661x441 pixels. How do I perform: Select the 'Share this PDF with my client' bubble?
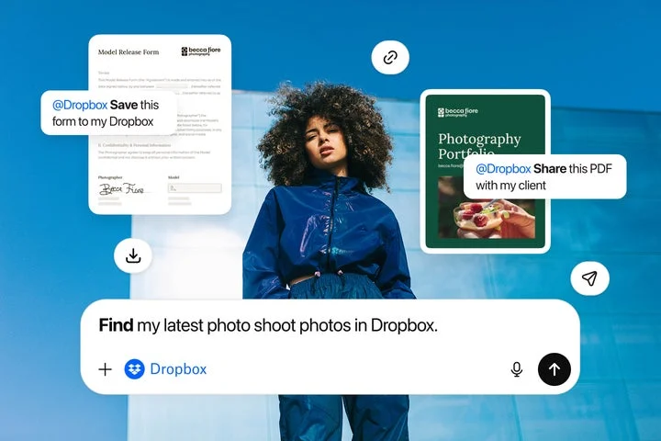[544, 176]
